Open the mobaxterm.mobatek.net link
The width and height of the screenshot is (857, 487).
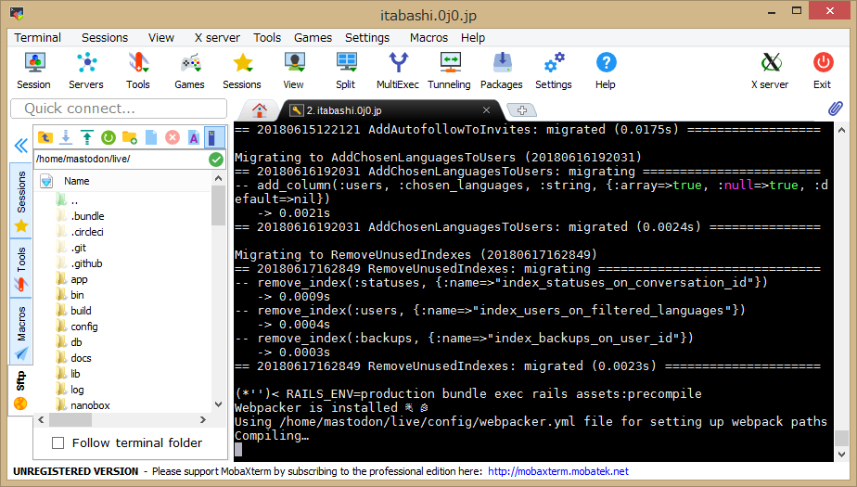coord(558,471)
